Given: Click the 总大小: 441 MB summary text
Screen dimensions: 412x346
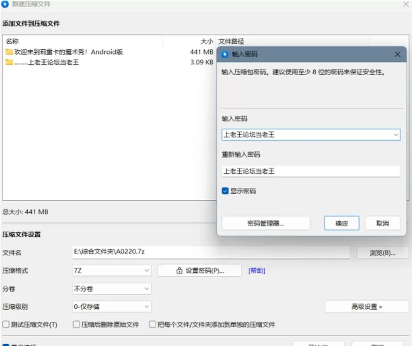Looking at the screenshot, I should [x=25, y=212].
